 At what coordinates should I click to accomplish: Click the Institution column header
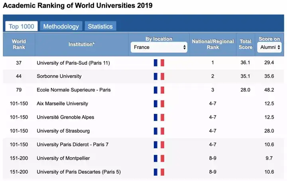[x=81, y=44]
